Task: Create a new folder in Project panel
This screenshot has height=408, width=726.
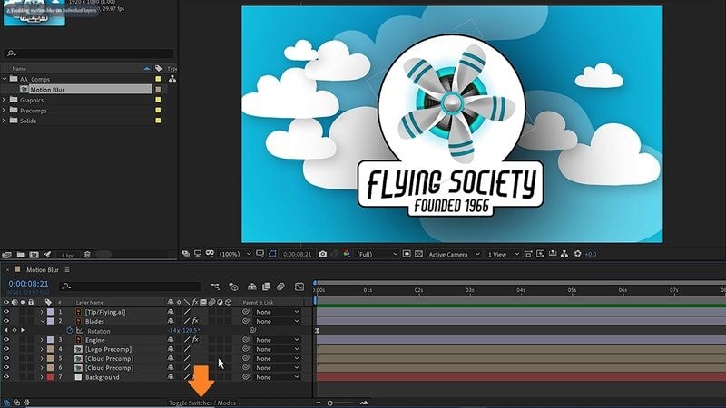Action: point(20,255)
